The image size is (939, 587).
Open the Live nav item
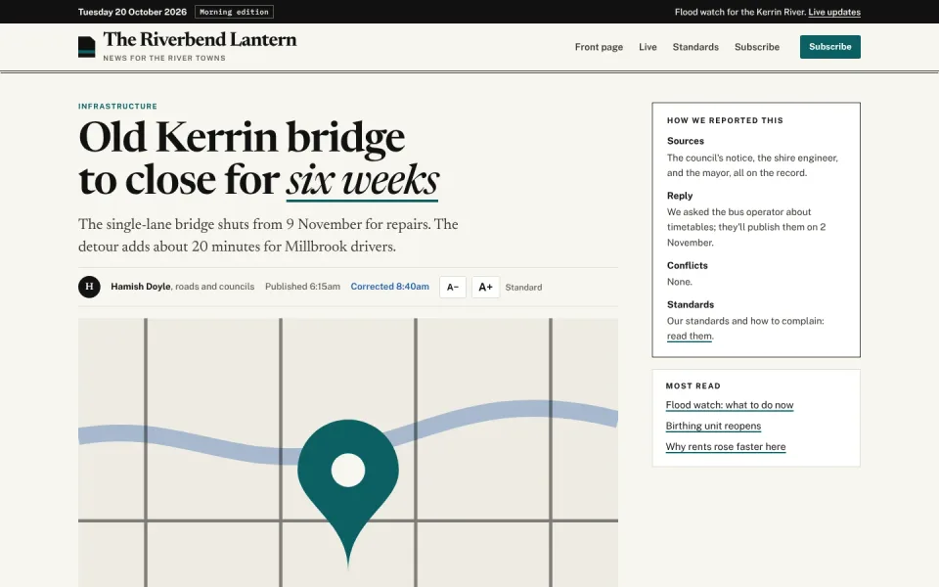coord(648,47)
